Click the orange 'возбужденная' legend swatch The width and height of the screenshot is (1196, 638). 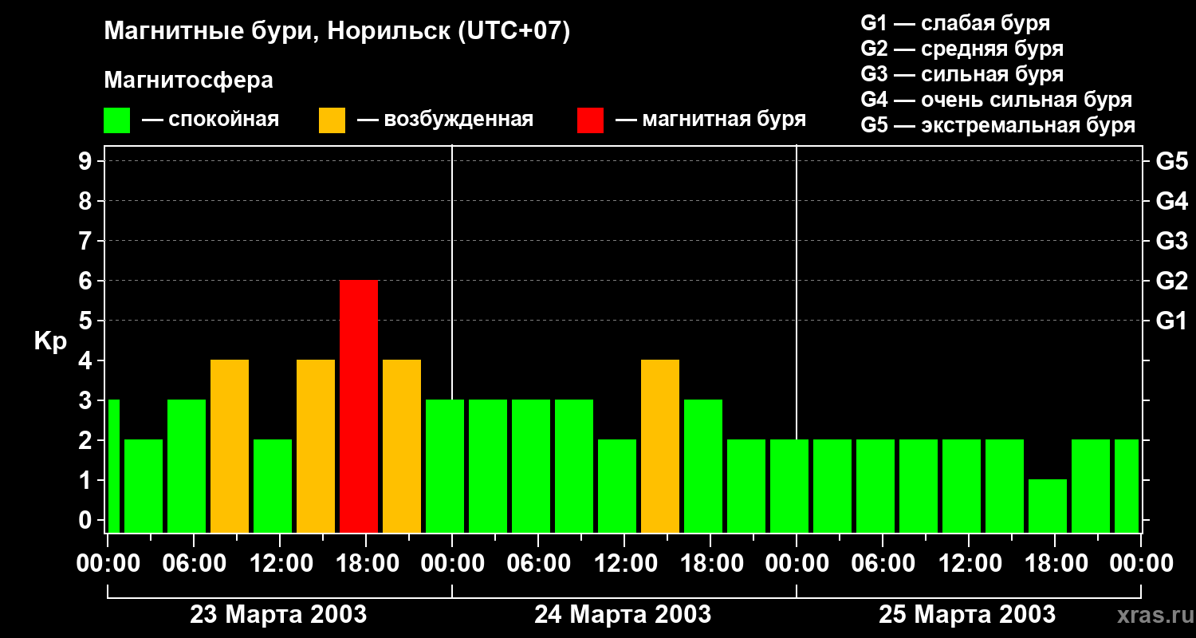click(332, 120)
